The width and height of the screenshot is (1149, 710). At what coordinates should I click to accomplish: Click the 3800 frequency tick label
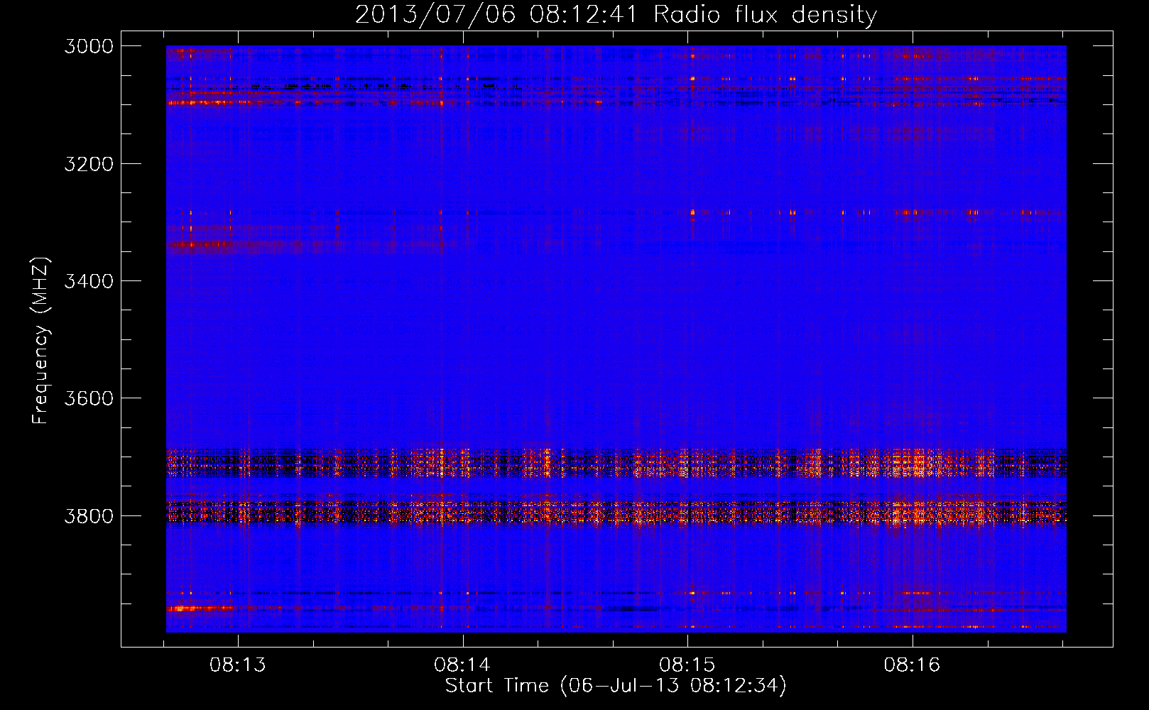(89, 516)
